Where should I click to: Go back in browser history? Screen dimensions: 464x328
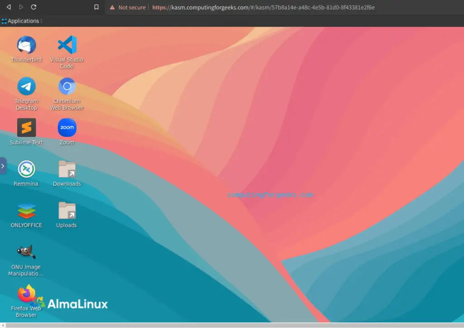(9, 7)
